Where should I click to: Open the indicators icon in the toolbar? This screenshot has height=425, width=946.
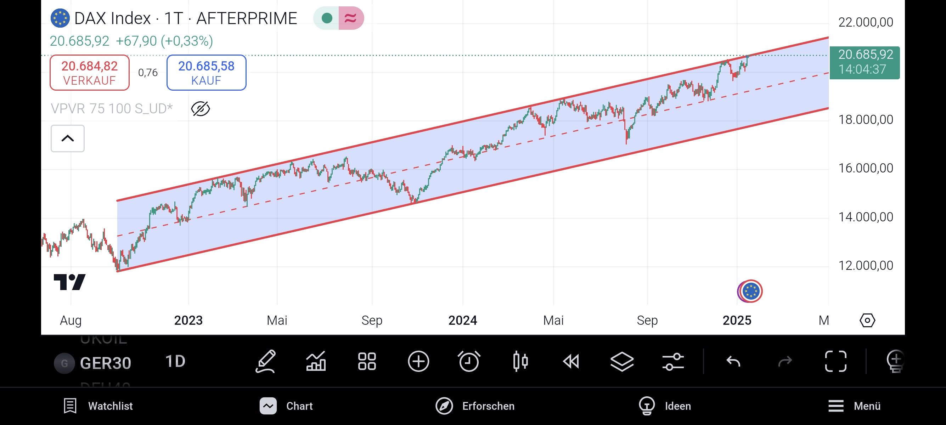[316, 362]
